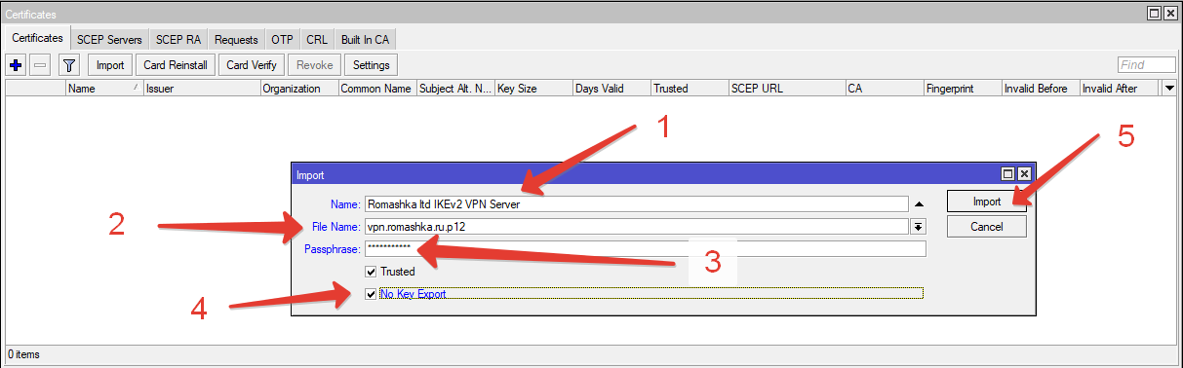Open the SCEP Servers tab
Screen dimensions: 1183x368
pos(110,39)
